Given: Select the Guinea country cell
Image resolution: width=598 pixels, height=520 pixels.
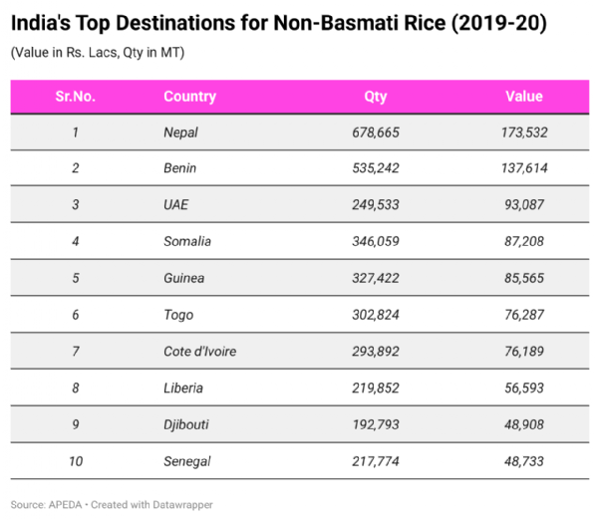Looking at the screenshot, I should [x=183, y=278].
